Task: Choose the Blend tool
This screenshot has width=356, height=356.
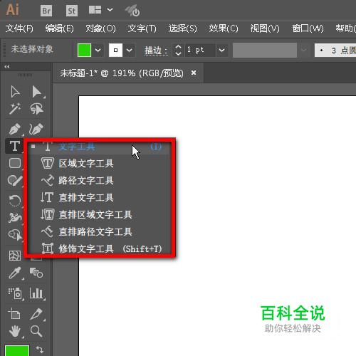Action: 36,273
